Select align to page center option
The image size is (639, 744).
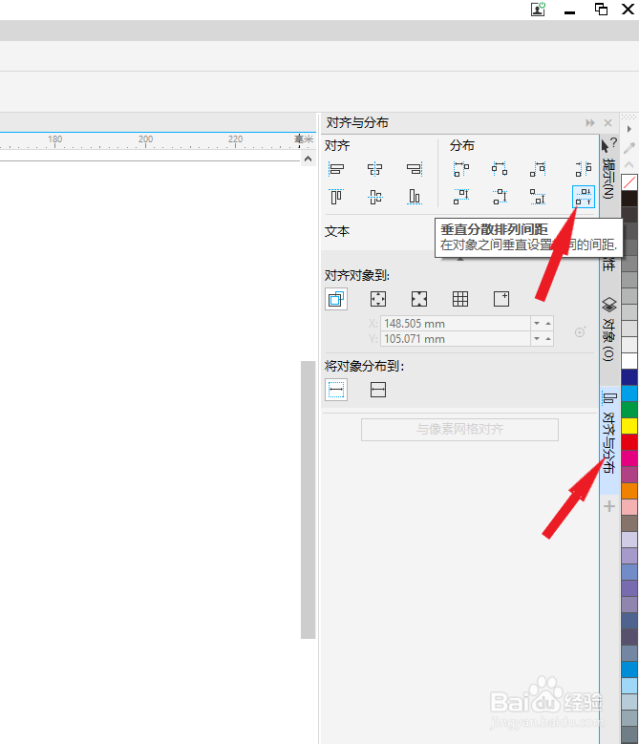coord(419,299)
